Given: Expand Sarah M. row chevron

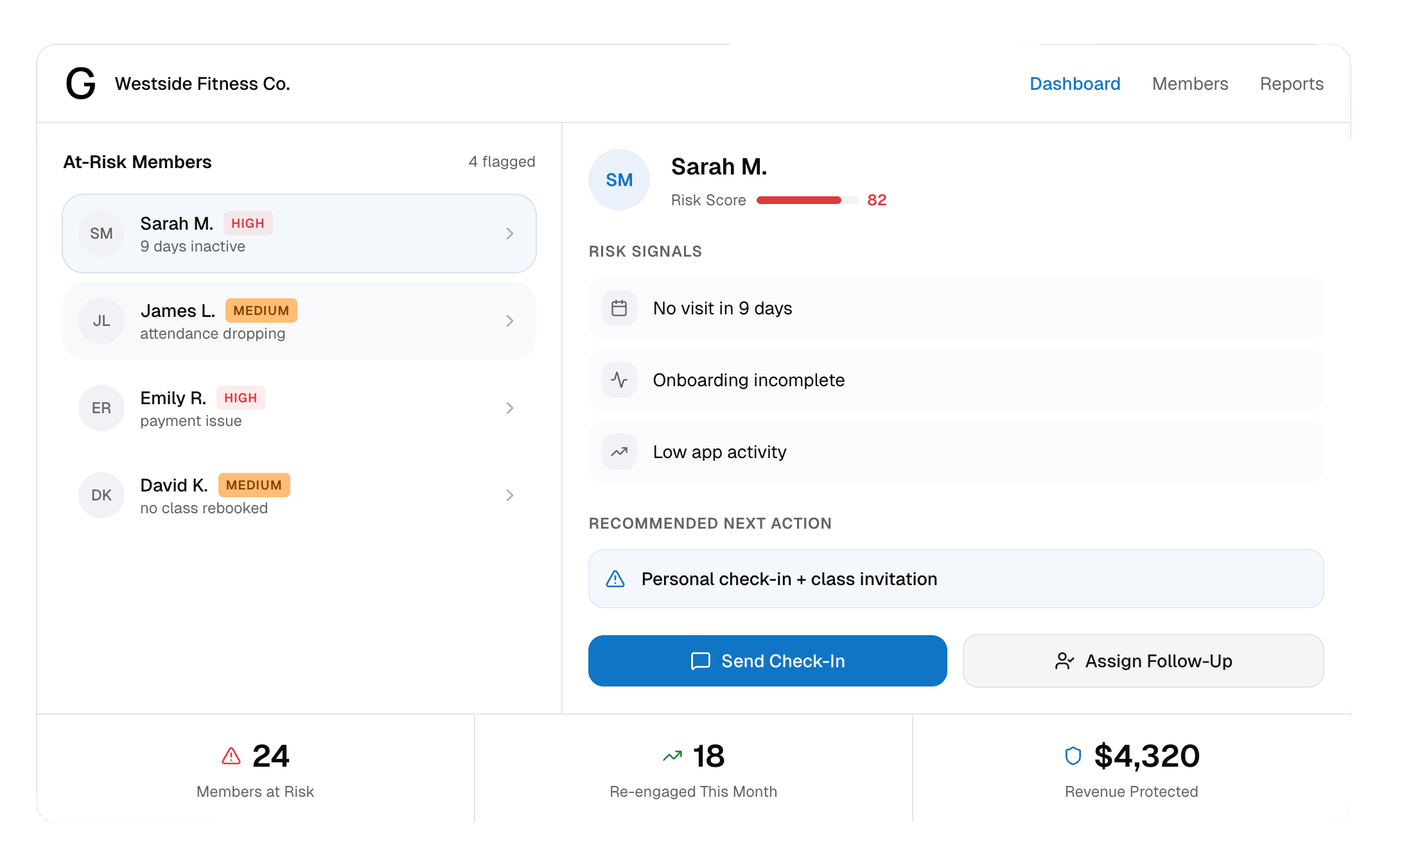Looking at the screenshot, I should (509, 234).
